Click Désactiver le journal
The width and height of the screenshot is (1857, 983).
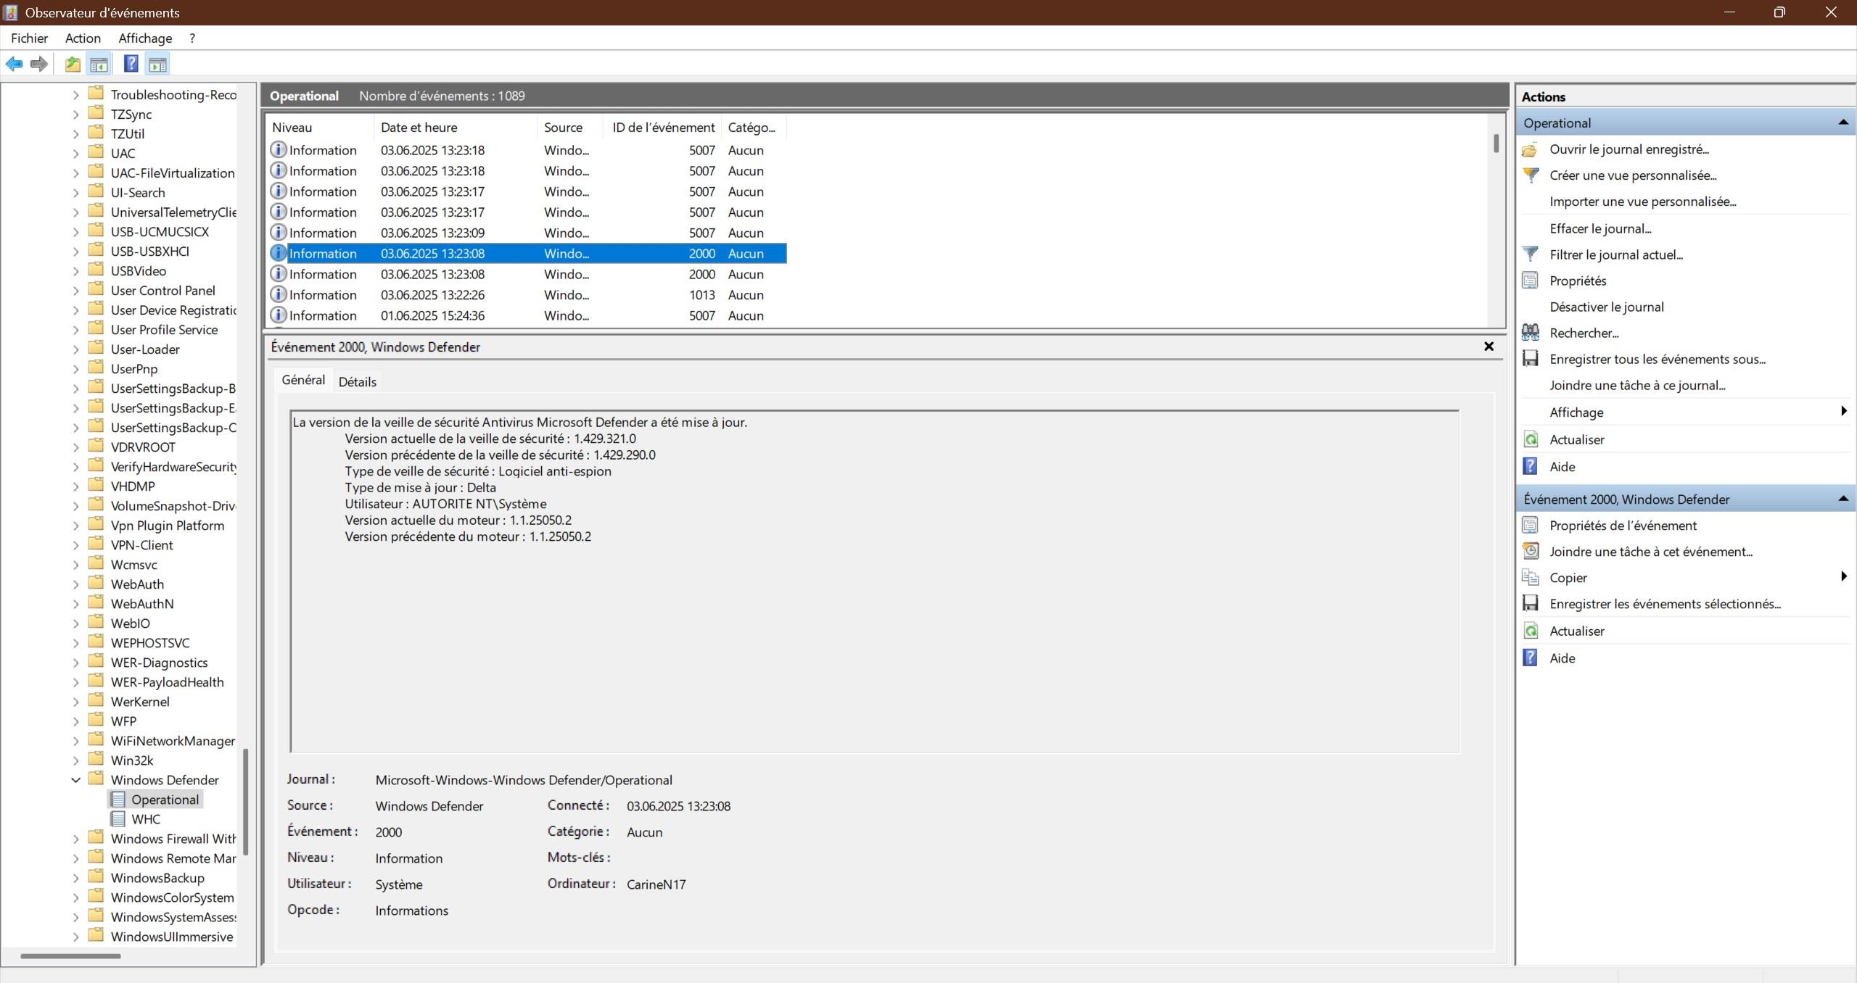1607,307
